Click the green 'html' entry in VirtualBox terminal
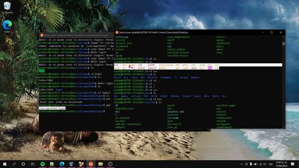 click(42, 71)
